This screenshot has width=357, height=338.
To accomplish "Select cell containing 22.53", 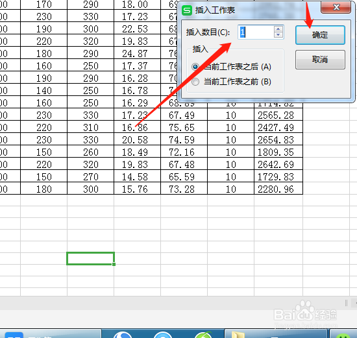I will pos(137,29).
